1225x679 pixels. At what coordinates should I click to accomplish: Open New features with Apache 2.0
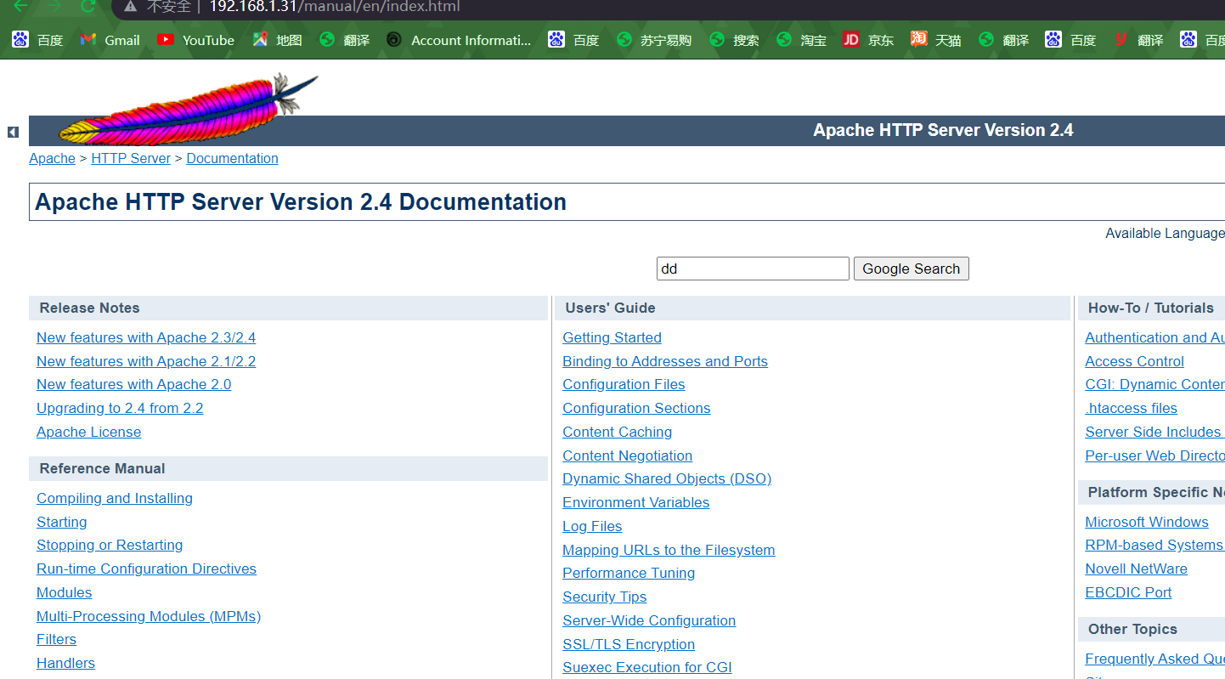(x=133, y=384)
